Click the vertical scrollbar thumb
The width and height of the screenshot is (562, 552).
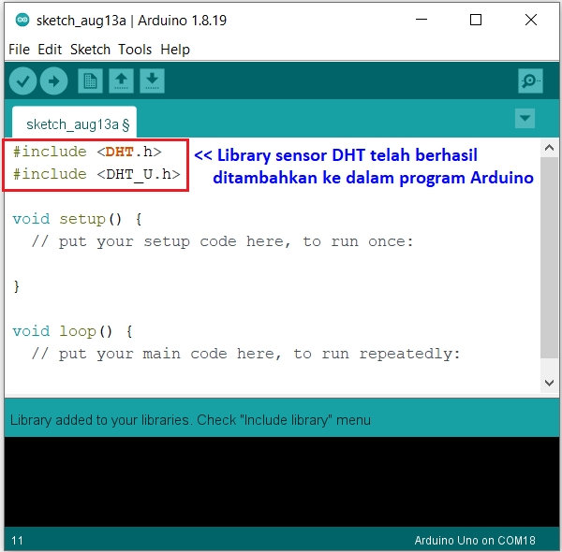click(x=549, y=257)
